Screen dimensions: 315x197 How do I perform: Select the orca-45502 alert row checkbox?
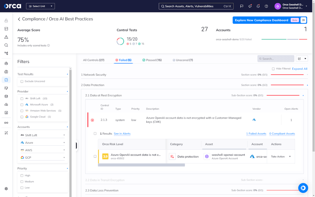pos(95,156)
